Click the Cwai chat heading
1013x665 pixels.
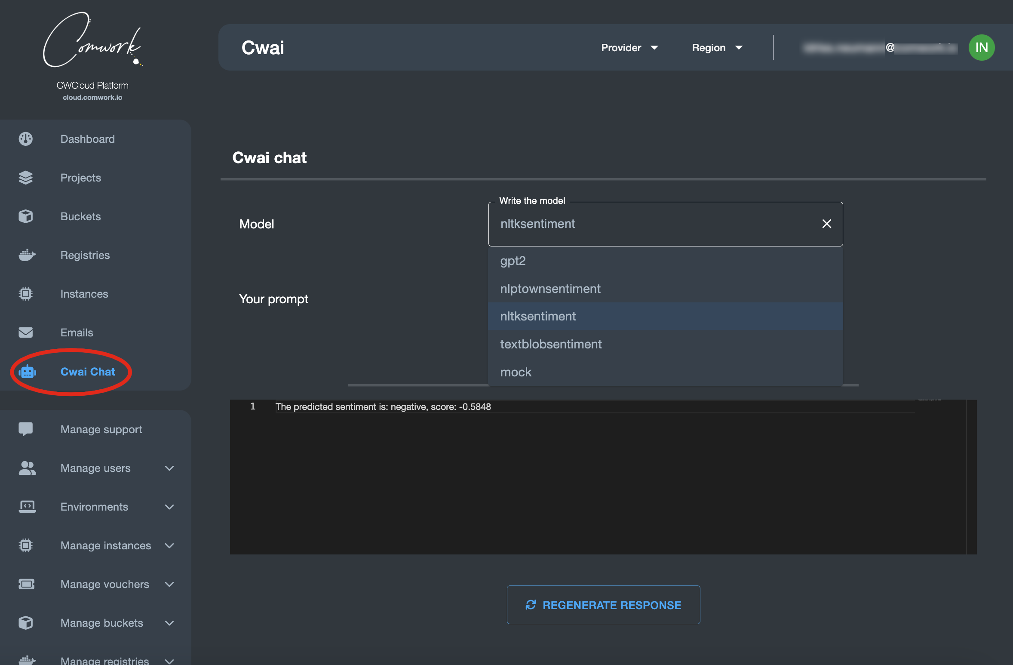(270, 157)
